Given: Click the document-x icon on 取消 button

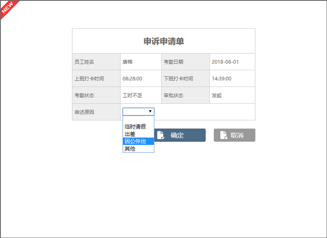Looking at the screenshot, I should tap(224, 135).
